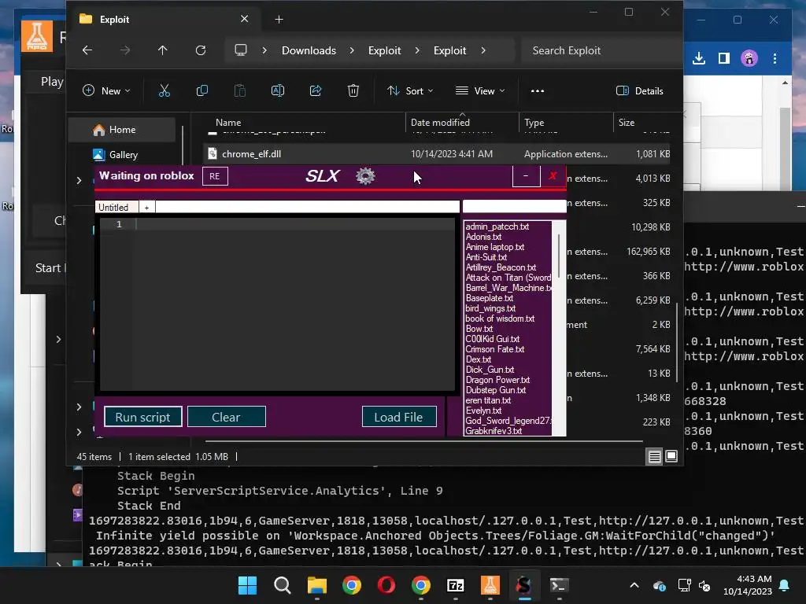Select Home in the navigation pane
Image resolution: width=806 pixels, height=604 pixels.
click(122, 130)
